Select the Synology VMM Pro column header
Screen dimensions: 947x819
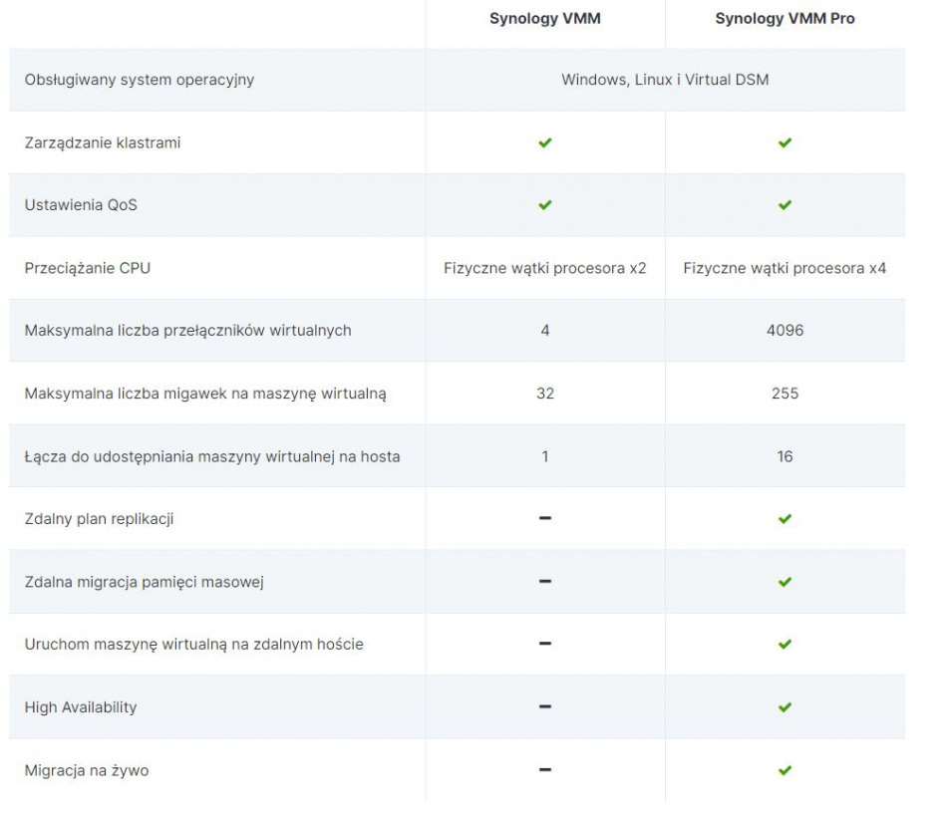click(x=785, y=19)
